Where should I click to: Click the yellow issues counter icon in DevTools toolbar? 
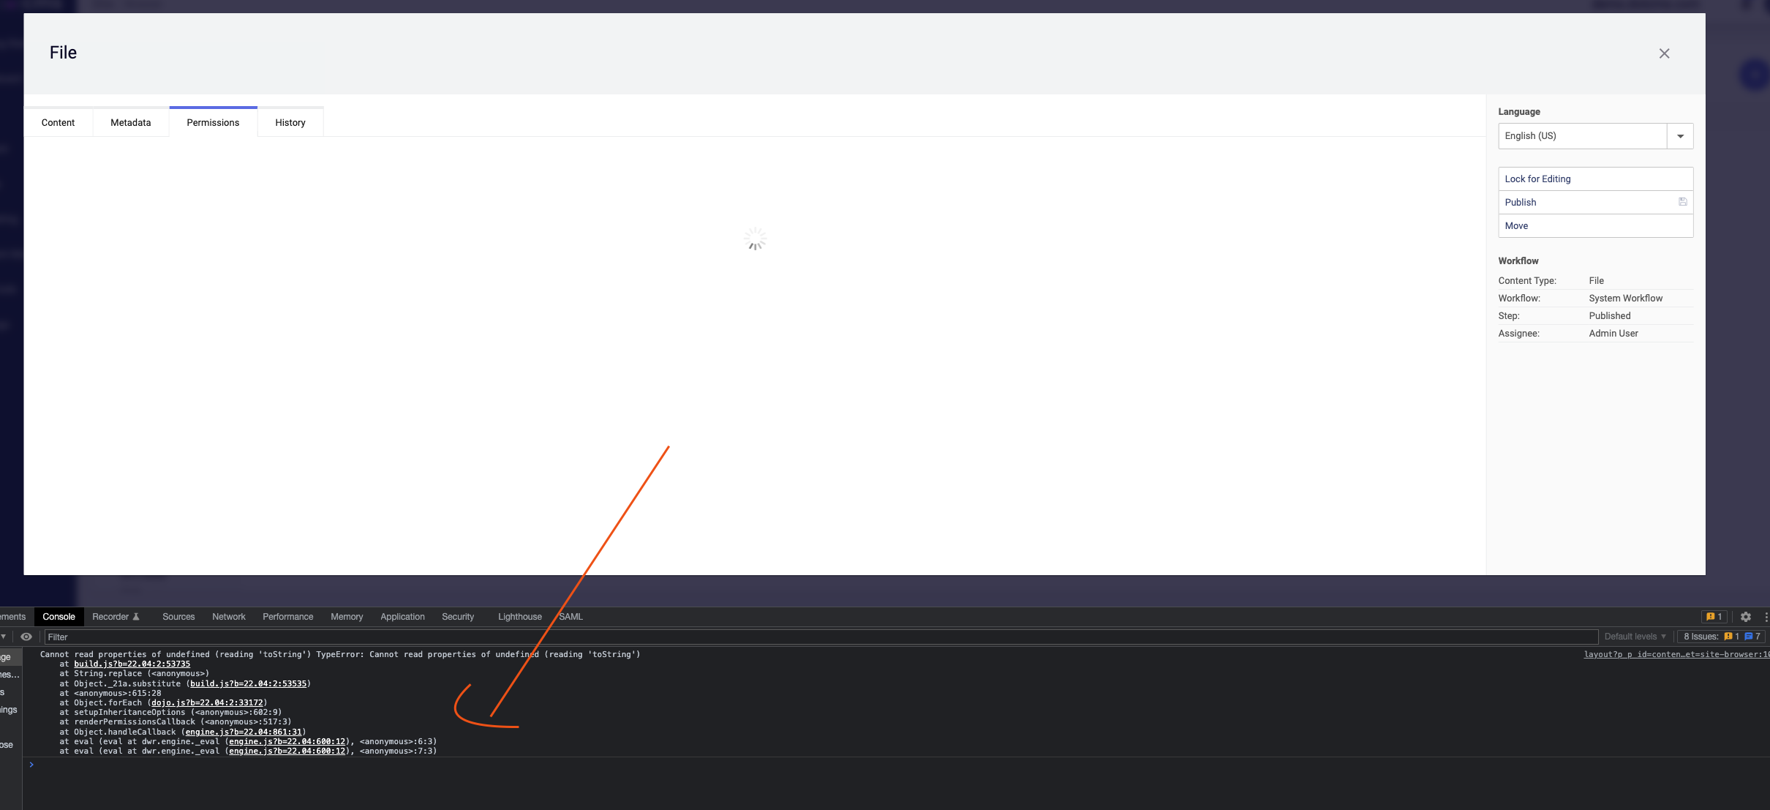point(1711,617)
